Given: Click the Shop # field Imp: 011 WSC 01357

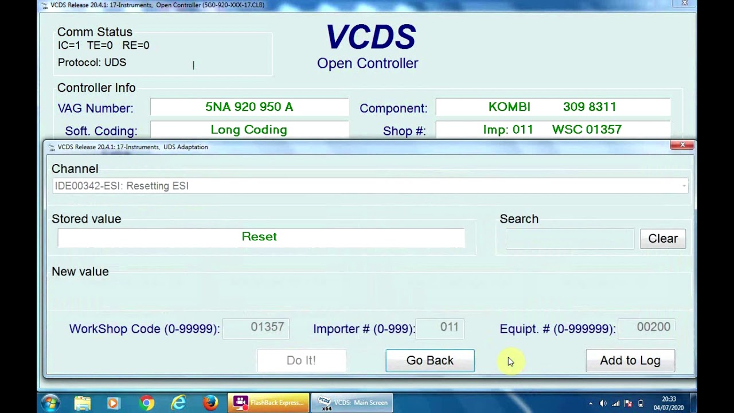Looking at the screenshot, I should [x=553, y=130].
